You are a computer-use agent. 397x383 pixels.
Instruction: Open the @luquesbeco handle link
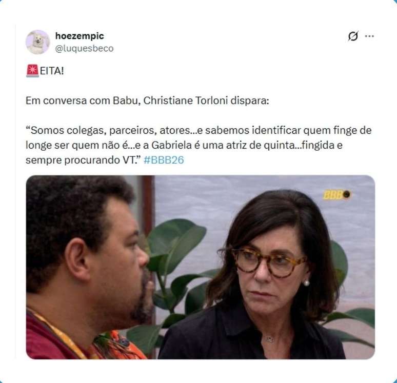click(x=84, y=48)
